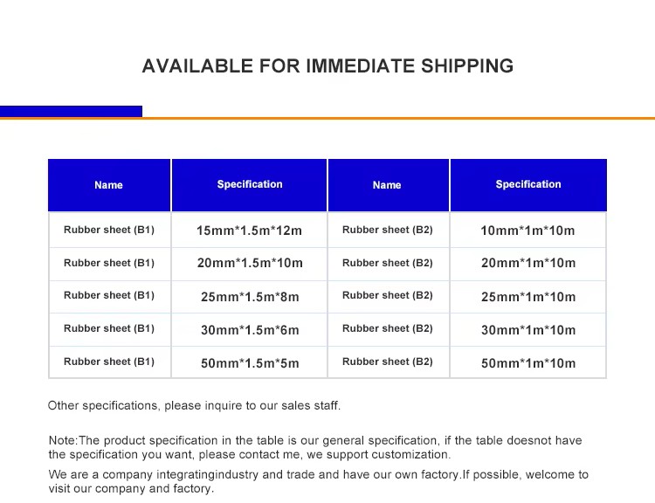Click the 25mm*1.5m*8m specification cell

pyautogui.click(x=250, y=297)
